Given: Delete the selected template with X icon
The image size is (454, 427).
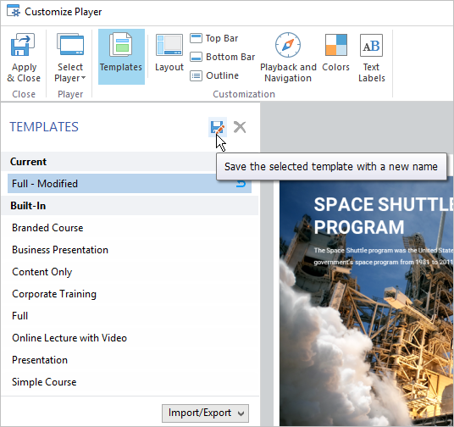Looking at the screenshot, I should tap(240, 127).
